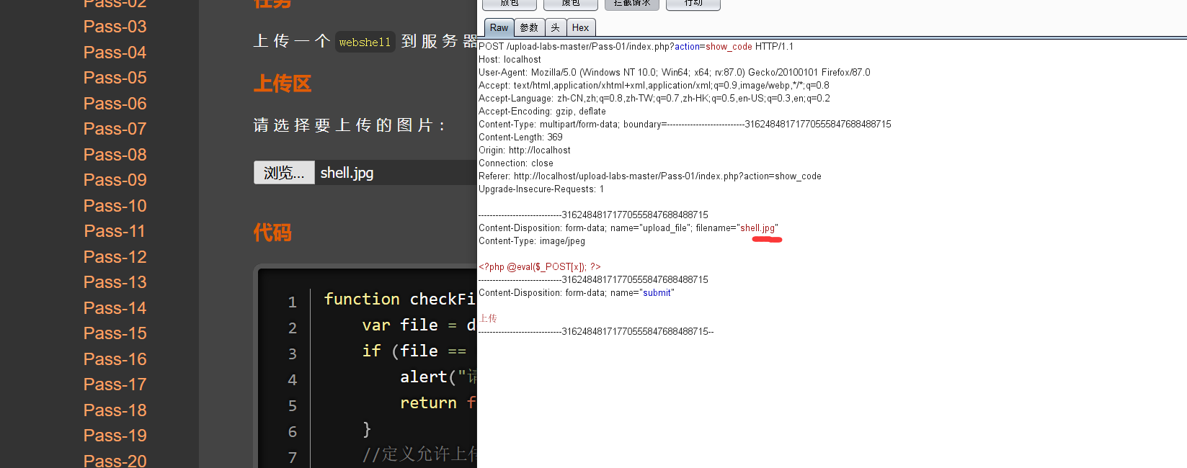This screenshot has width=1187, height=468.
Task: Click the selected file name shell.jpg
Action: pyautogui.click(x=347, y=173)
